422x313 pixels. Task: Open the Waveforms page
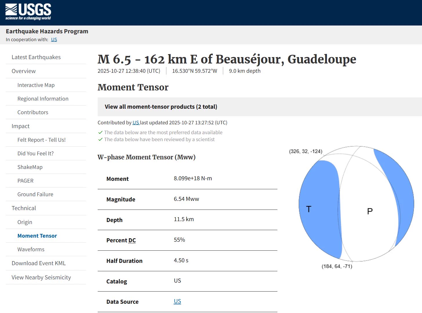(x=31, y=249)
